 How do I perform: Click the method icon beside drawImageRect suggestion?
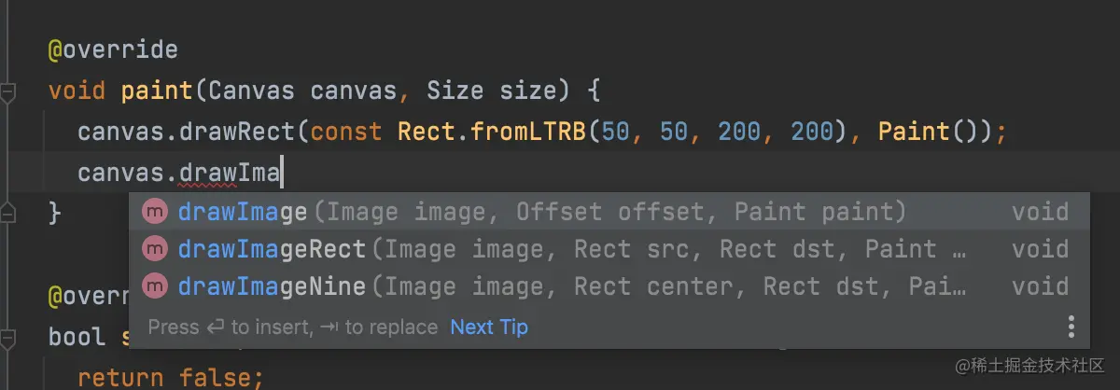[x=154, y=249]
